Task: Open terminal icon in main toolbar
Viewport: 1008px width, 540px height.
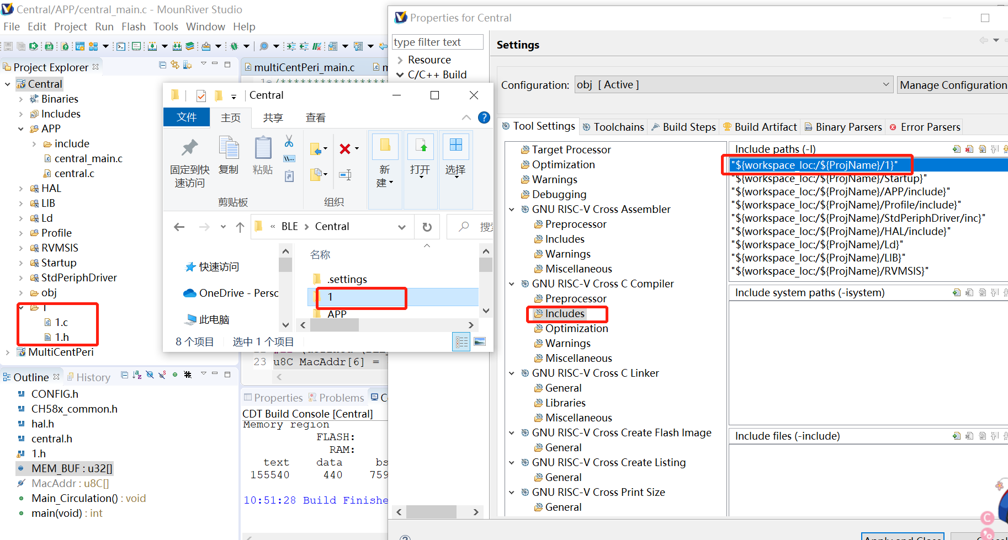Action: [x=121, y=46]
